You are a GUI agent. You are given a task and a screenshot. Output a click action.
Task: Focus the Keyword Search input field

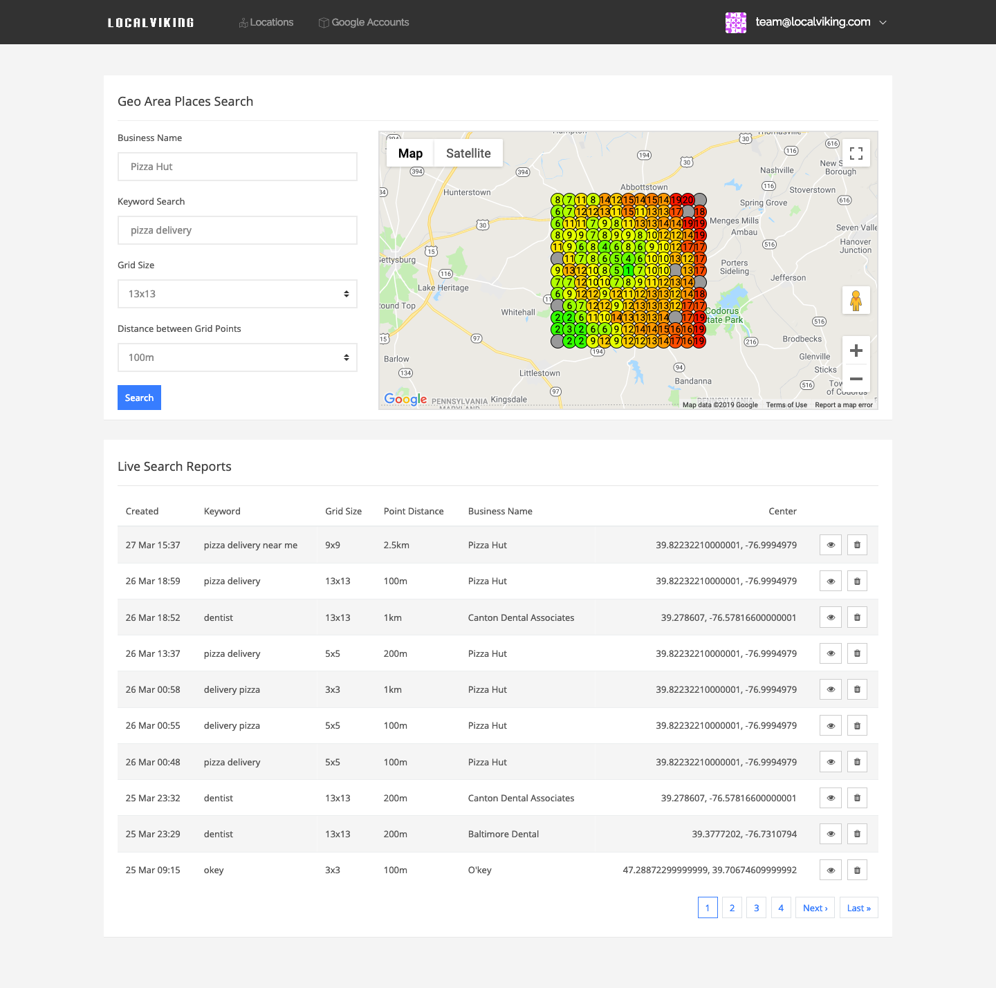coord(237,230)
